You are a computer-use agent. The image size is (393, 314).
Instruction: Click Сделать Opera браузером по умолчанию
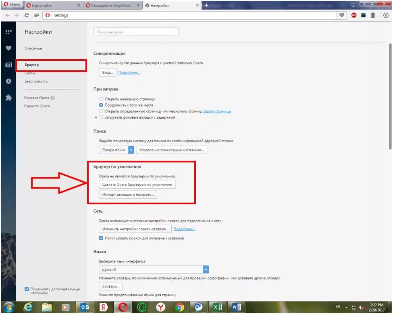point(137,185)
